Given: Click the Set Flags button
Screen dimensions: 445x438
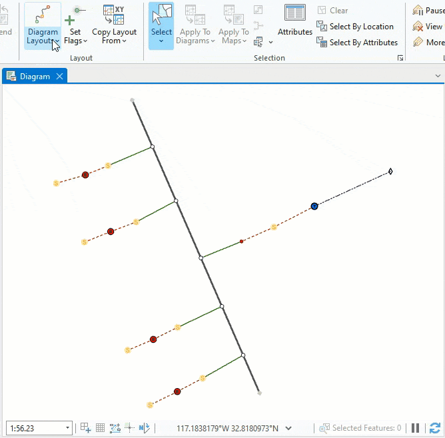Looking at the screenshot, I should [75, 26].
